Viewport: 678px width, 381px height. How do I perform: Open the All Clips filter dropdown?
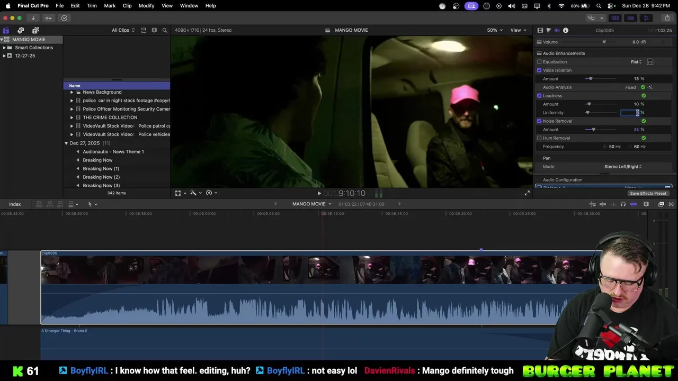tap(123, 30)
